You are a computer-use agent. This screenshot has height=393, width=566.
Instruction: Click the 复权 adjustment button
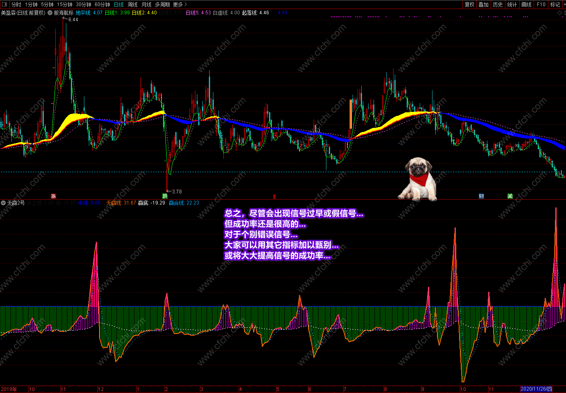click(469, 5)
